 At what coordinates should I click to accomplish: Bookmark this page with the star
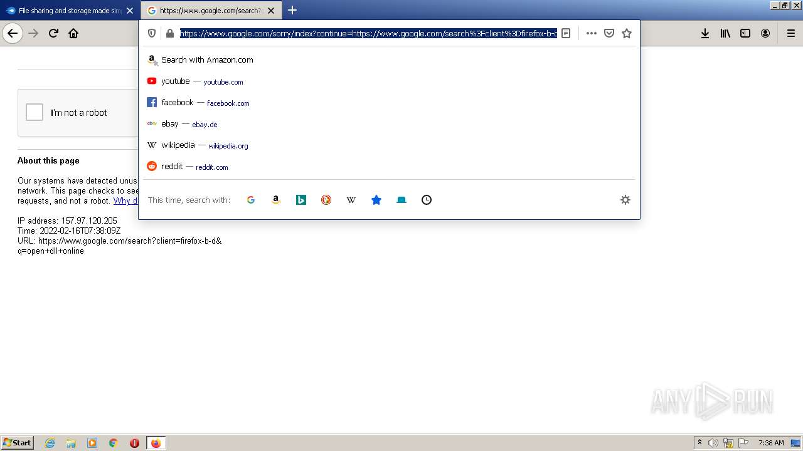(626, 33)
